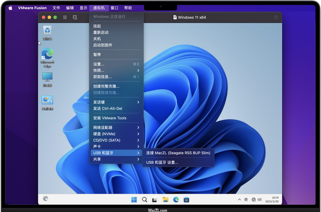Open the Windows Start button in taskbar

click(x=134, y=200)
